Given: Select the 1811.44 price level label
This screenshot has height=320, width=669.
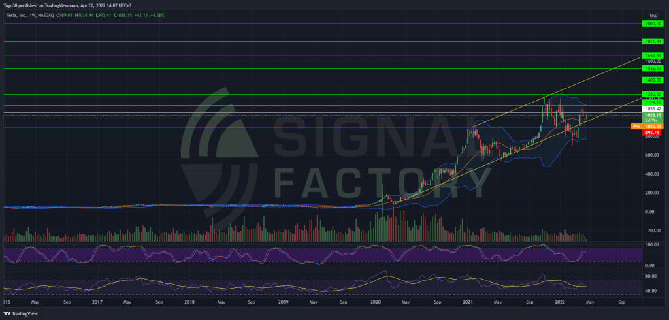Looking at the screenshot, I should click(x=653, y=41).
